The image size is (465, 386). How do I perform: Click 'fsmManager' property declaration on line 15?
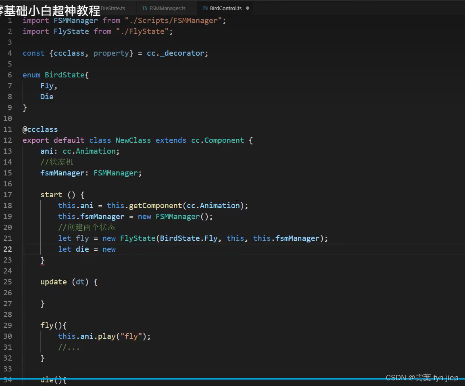62,173
